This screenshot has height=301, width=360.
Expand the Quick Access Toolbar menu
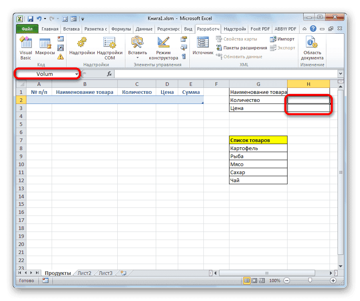pos(82,18)
